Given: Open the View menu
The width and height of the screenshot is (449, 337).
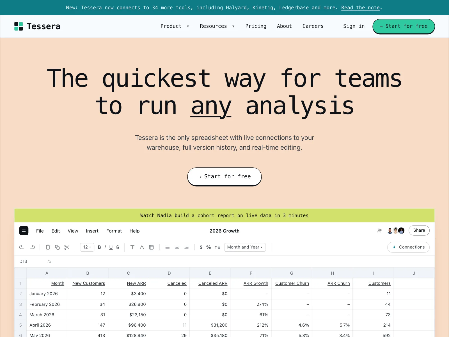Looking at the screenshot, I should click(73, 231).
